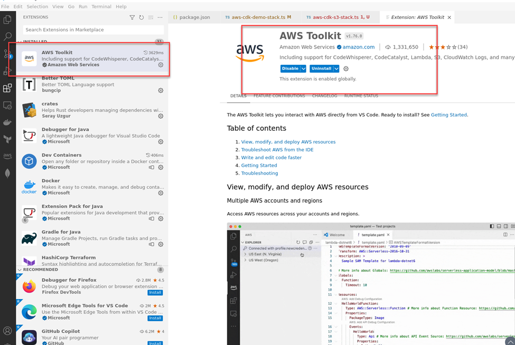This screenshot has height=345, width=515.
Task: Filter extensions with the funnel icon
Action: pyautogui.click(x=132, y=17)
